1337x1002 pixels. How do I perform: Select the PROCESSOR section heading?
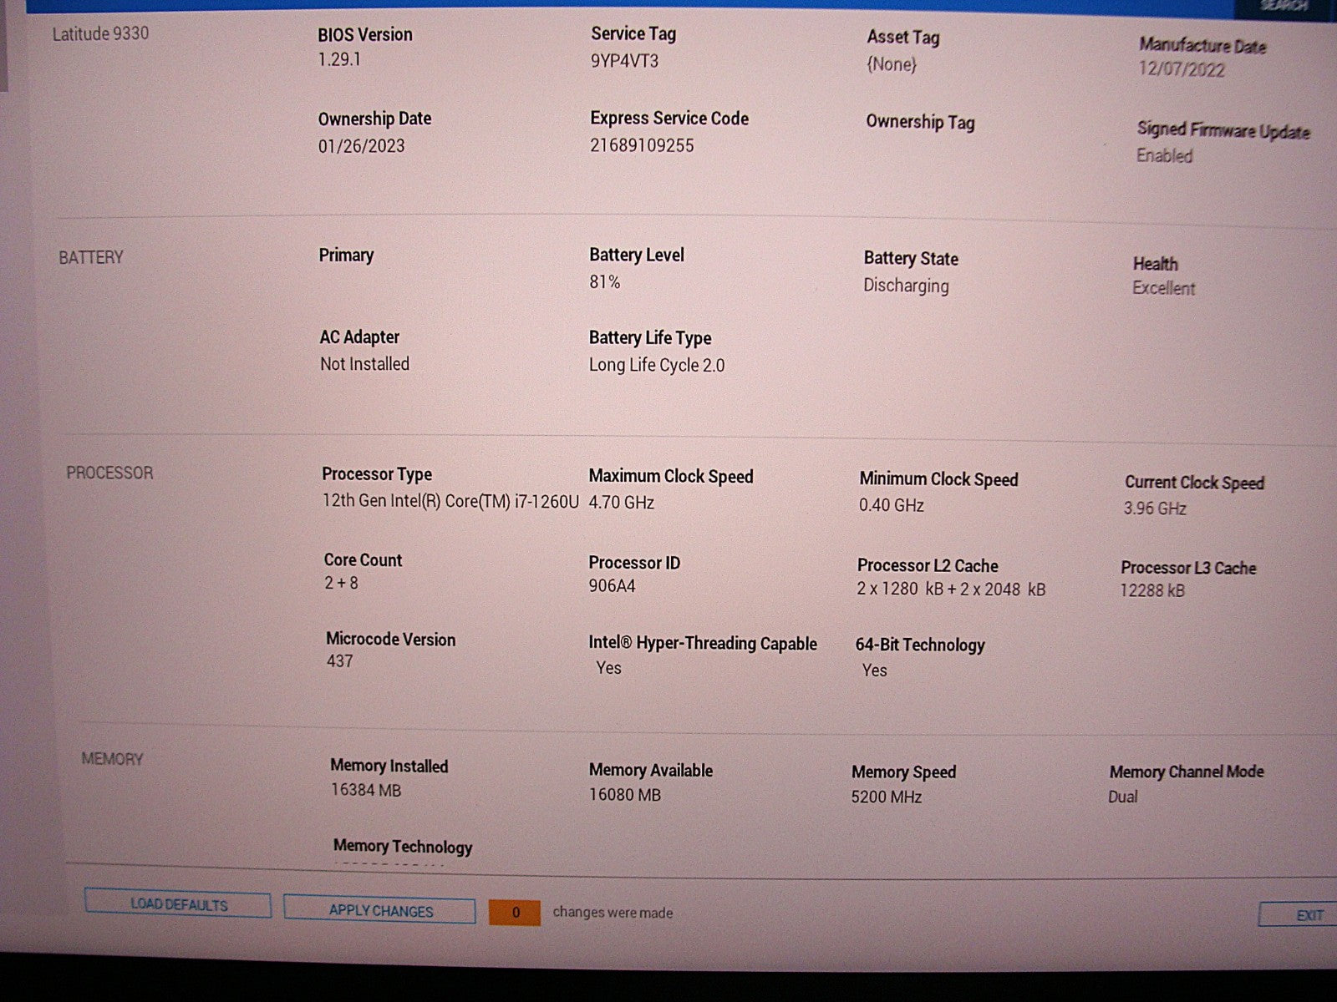(109, 473)
